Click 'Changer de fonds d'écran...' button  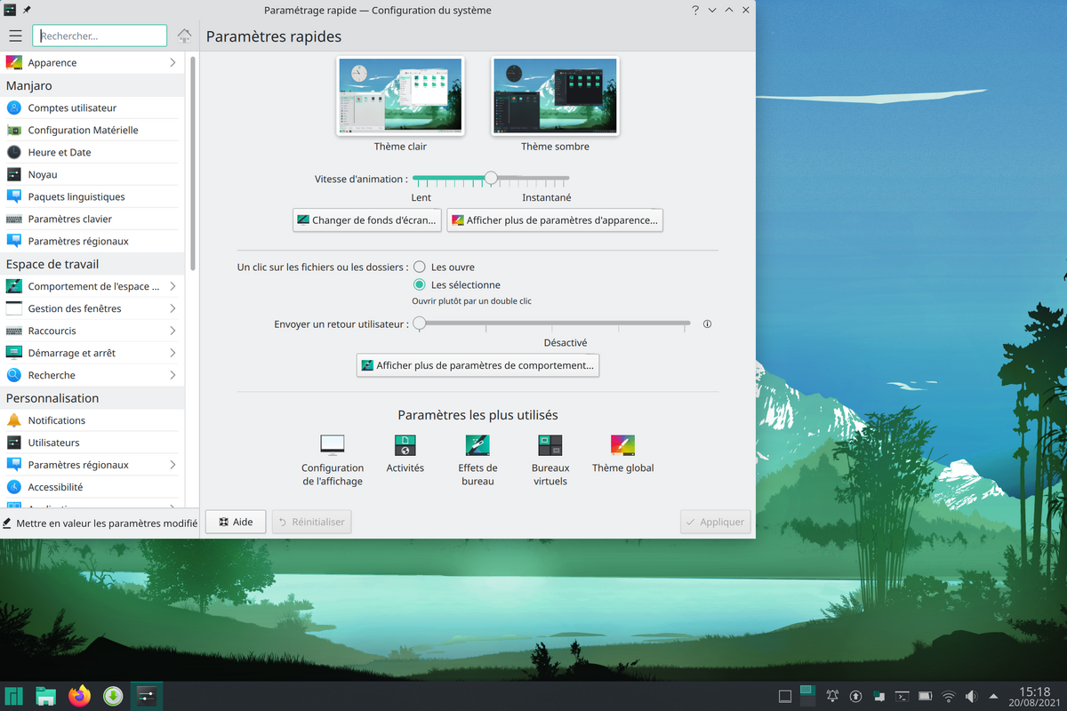click(x=367, y=220)
